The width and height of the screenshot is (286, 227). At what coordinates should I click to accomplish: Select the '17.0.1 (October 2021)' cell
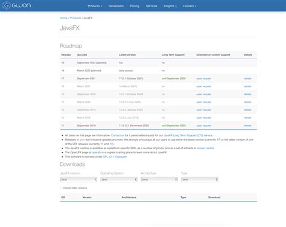click(x=131, y=78)
